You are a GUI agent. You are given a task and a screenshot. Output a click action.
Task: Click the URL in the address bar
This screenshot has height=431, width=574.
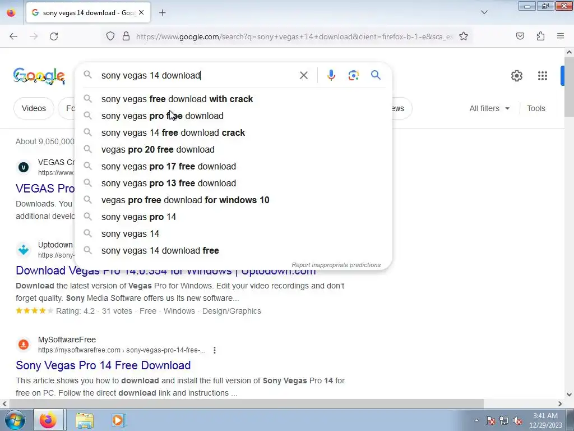point(294,36)
